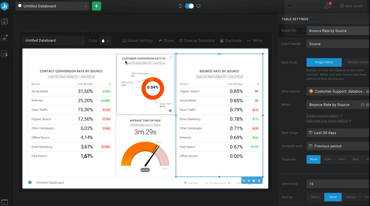The height and width of the screenshot is (206, 370).
Task: Set Total row to AVG
Action: pyautogui.click(x=342, y=159)
